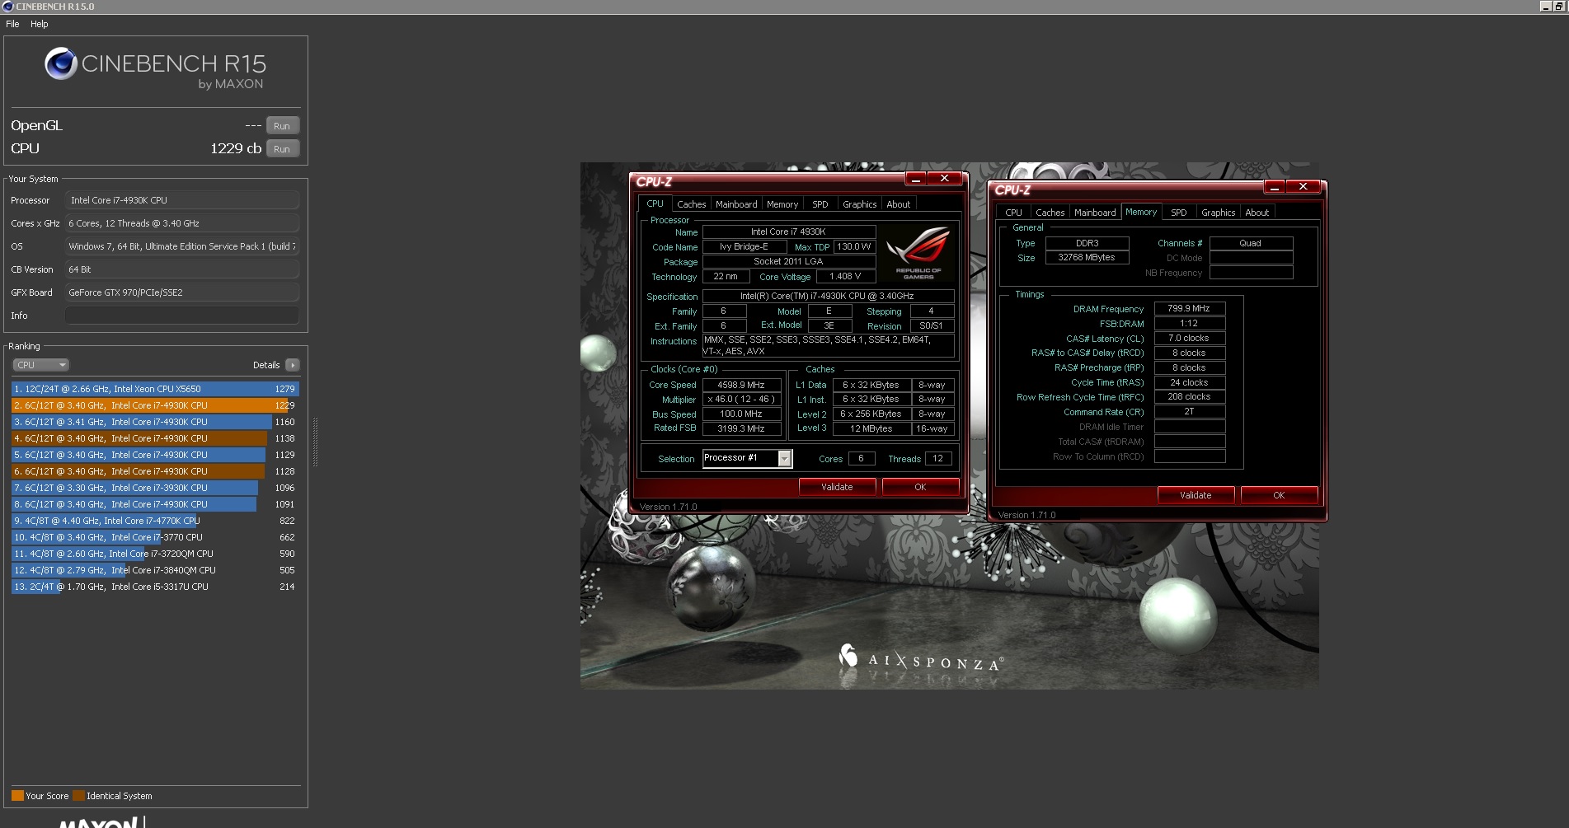Minimize the left CPU-Z window
The height and width of the screenshot is (828, 1569).
916,179
